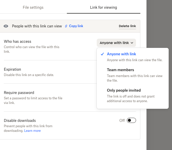This screenshot has width=172, height=150.
Task: Open the Anyone with link dropdown button
Action: pos(116,43)
